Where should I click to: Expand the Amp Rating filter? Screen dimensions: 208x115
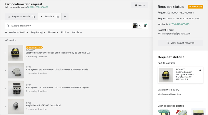[x=38, y=32]
